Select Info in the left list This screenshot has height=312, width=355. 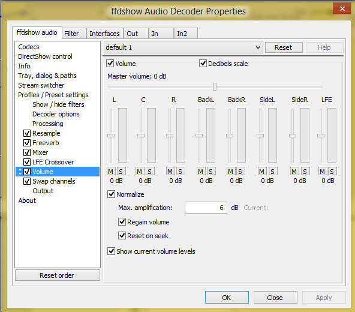(24, 66)
